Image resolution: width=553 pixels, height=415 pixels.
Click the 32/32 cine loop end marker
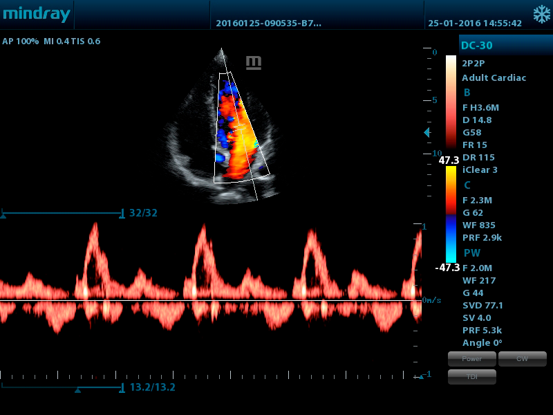tap(122, 213)
